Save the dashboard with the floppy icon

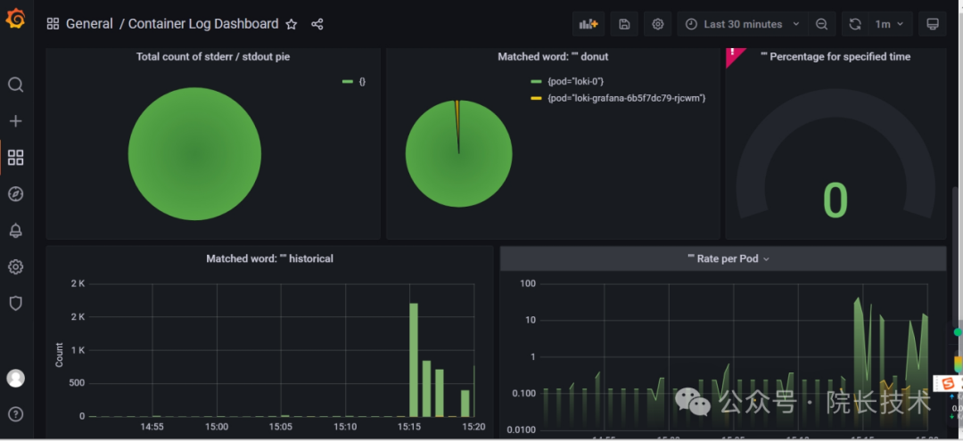(x=624, y=24)
